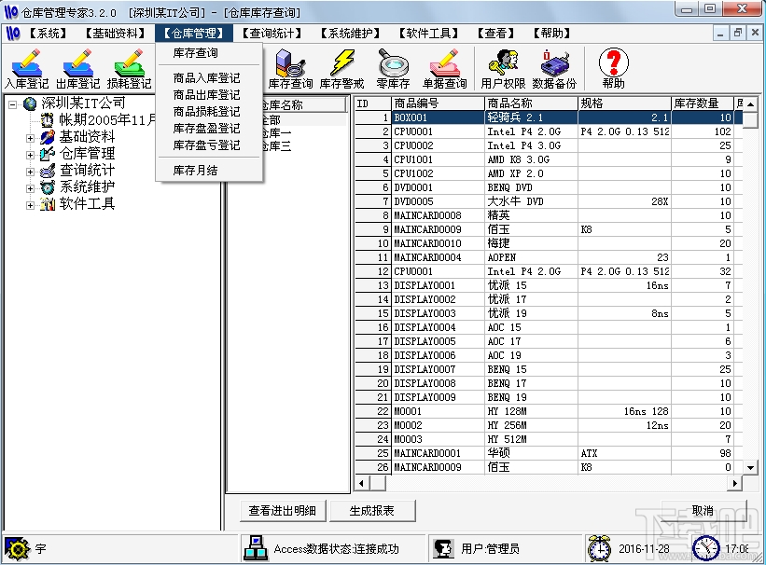
Task: Click the Access 数据状态 status bar icon
Action: [x=255, y=547]
